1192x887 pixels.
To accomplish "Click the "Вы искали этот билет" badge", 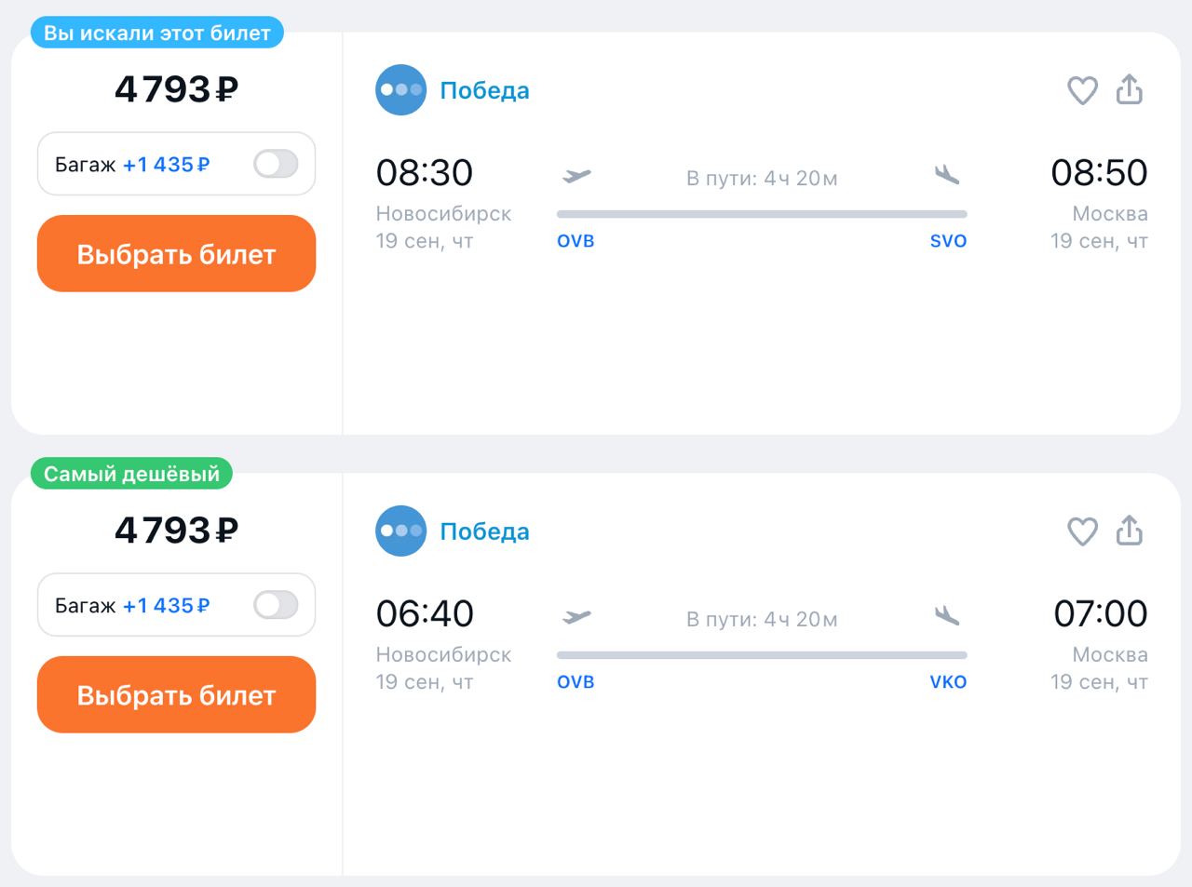I will pyautogui.click(x=156, y=33).
